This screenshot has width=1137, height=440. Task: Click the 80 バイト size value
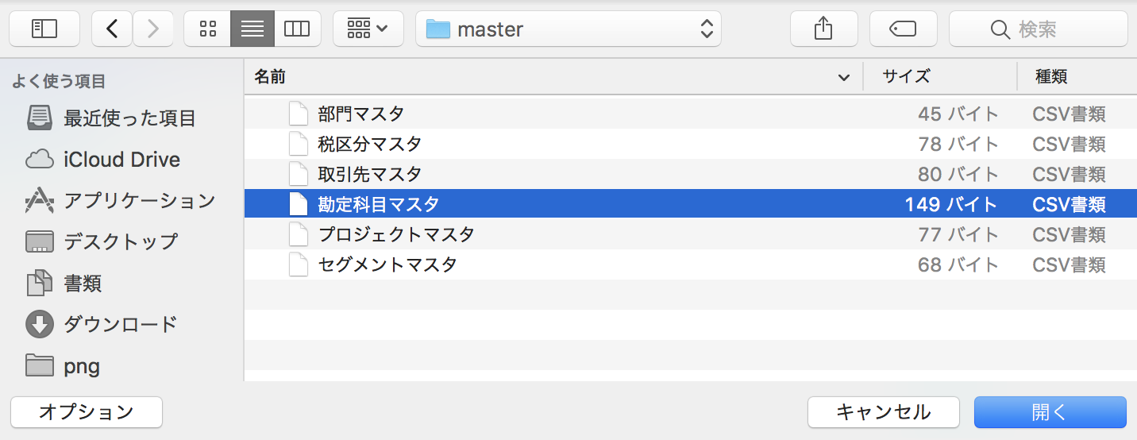tap(958, 174)
